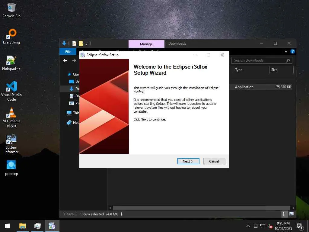Click the Forward arrow in File Explorer
This screenshot has width=309, height=232.
click(74, 60)
